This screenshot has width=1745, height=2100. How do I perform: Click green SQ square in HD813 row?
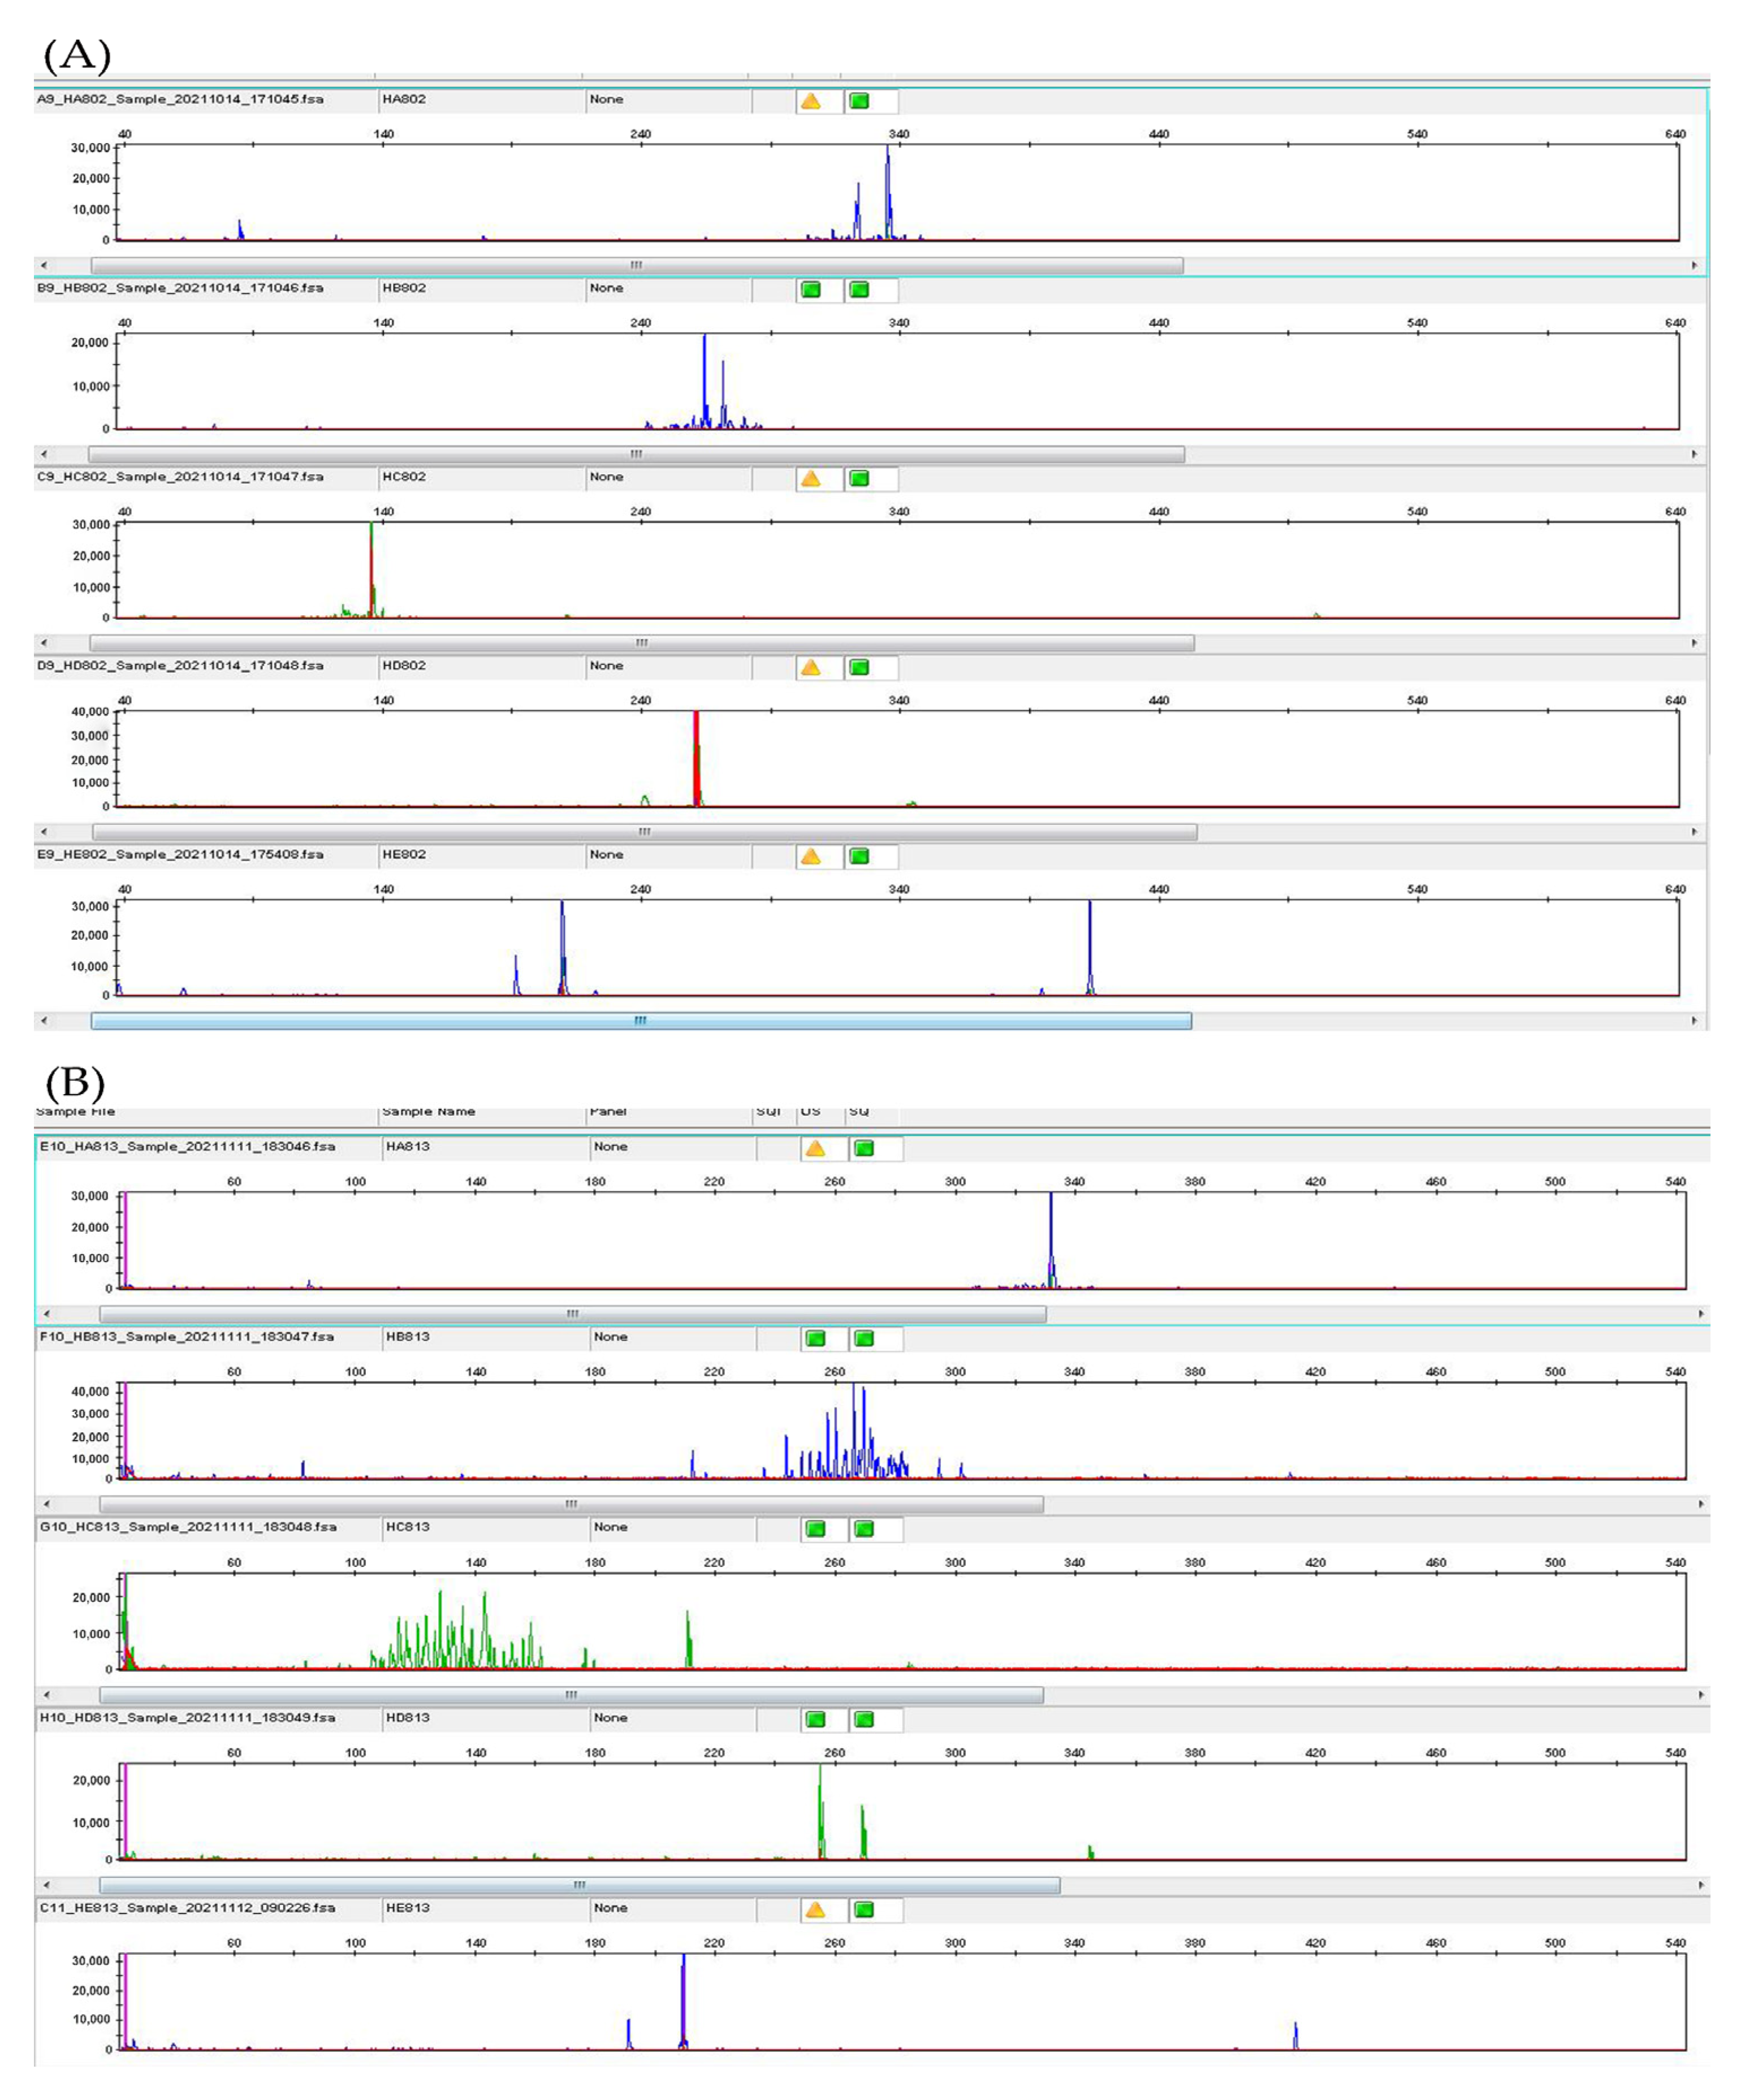tap(864, 1719)
